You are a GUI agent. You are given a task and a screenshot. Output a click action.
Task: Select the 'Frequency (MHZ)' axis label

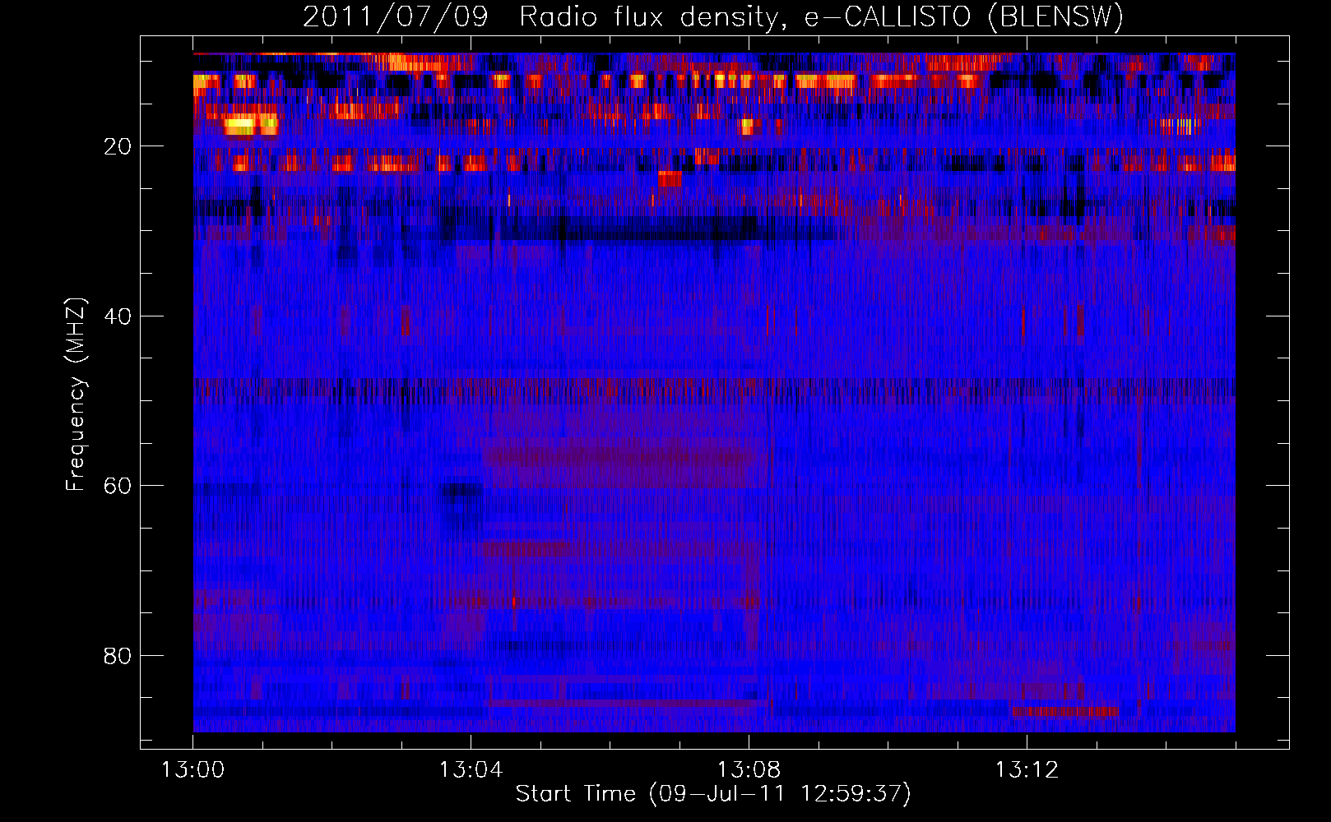pyautogui.click(x=75, y=395)
